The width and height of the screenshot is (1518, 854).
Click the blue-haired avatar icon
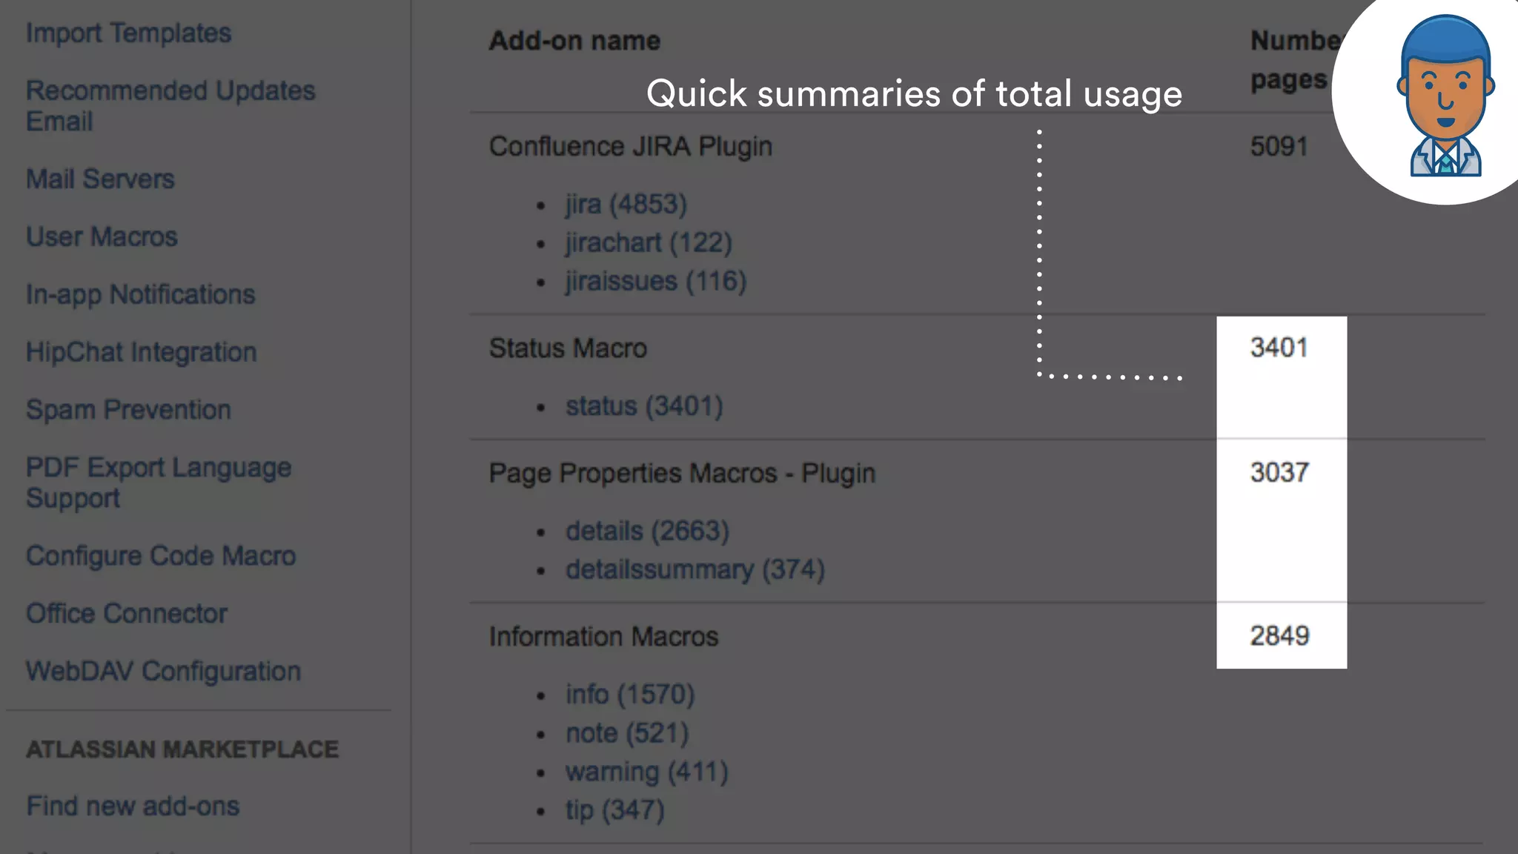pos(1444,96)
